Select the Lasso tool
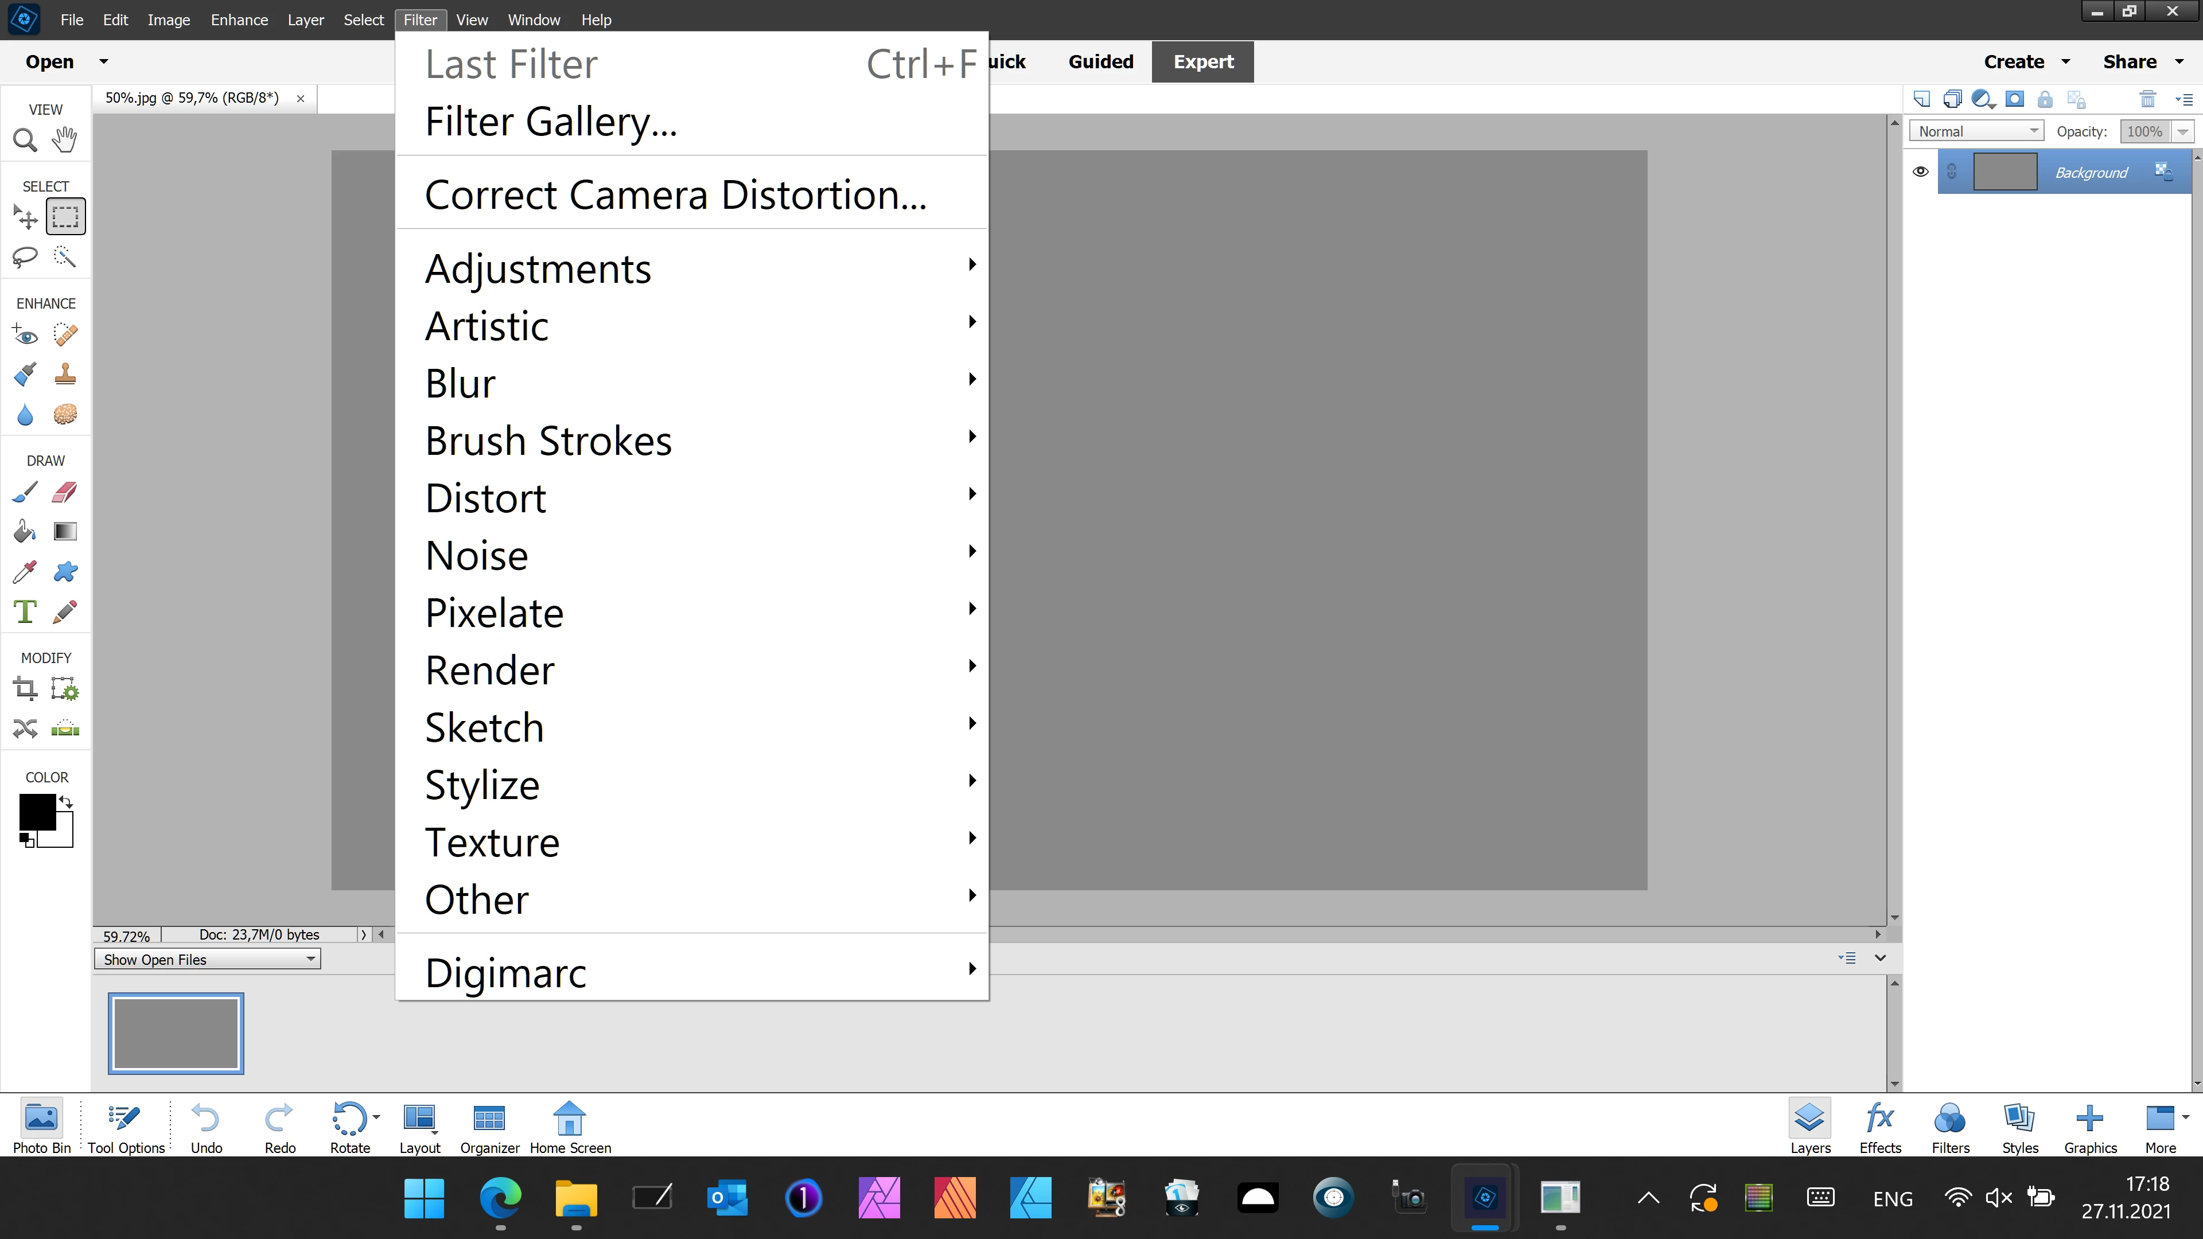 coord(25,256)
